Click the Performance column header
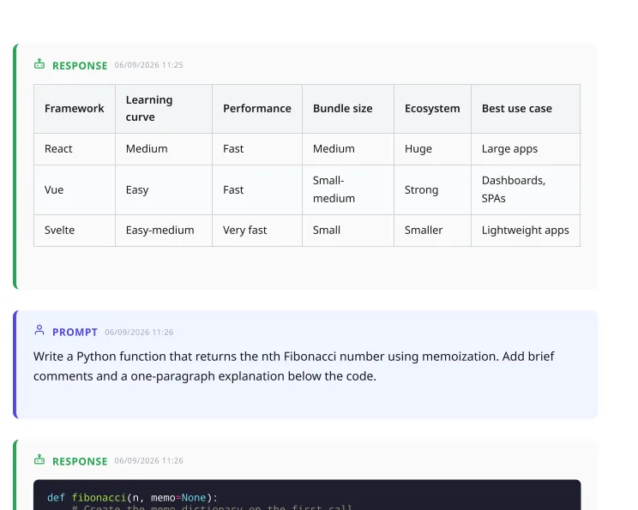The width and height of the screenshot is (638, 510). pos(257,109)
